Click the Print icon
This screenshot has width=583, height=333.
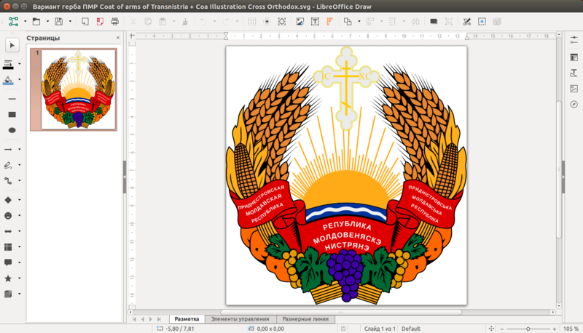pyautogui.click(x=115, y=22)
